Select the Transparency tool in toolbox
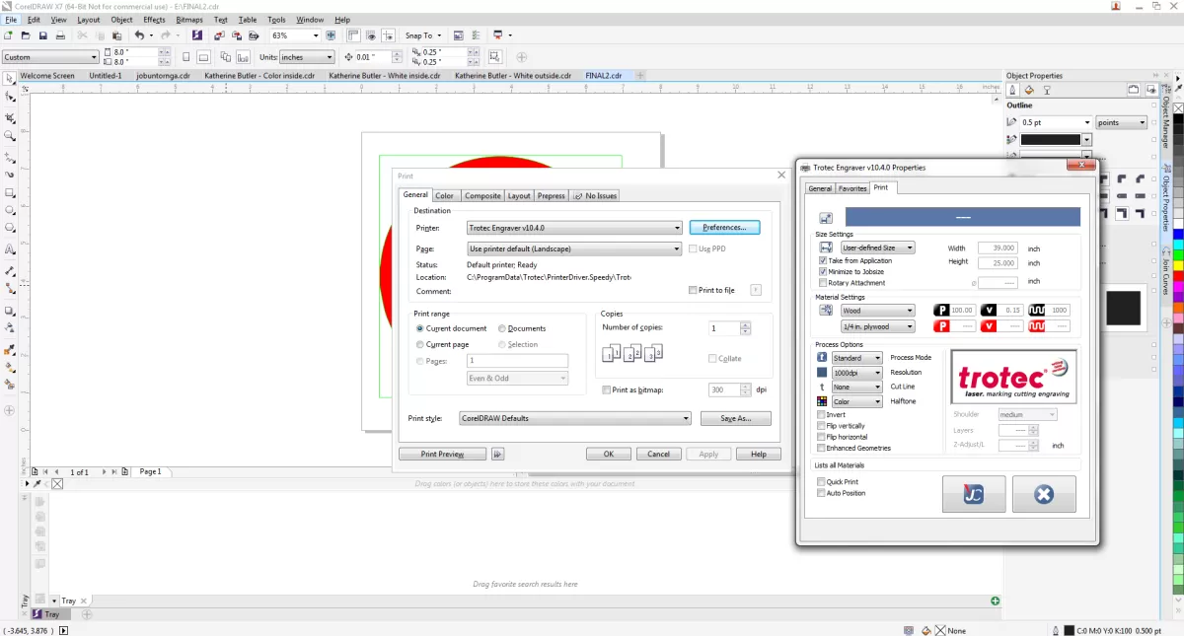This screenshot has height=636, width=1184. (10, 327)
